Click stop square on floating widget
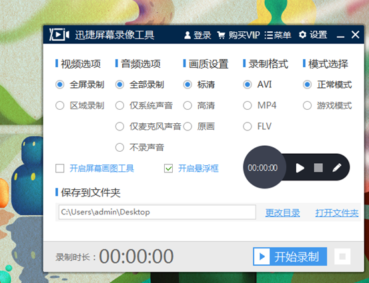Screen dimensions: 369x283 point(318,168)
